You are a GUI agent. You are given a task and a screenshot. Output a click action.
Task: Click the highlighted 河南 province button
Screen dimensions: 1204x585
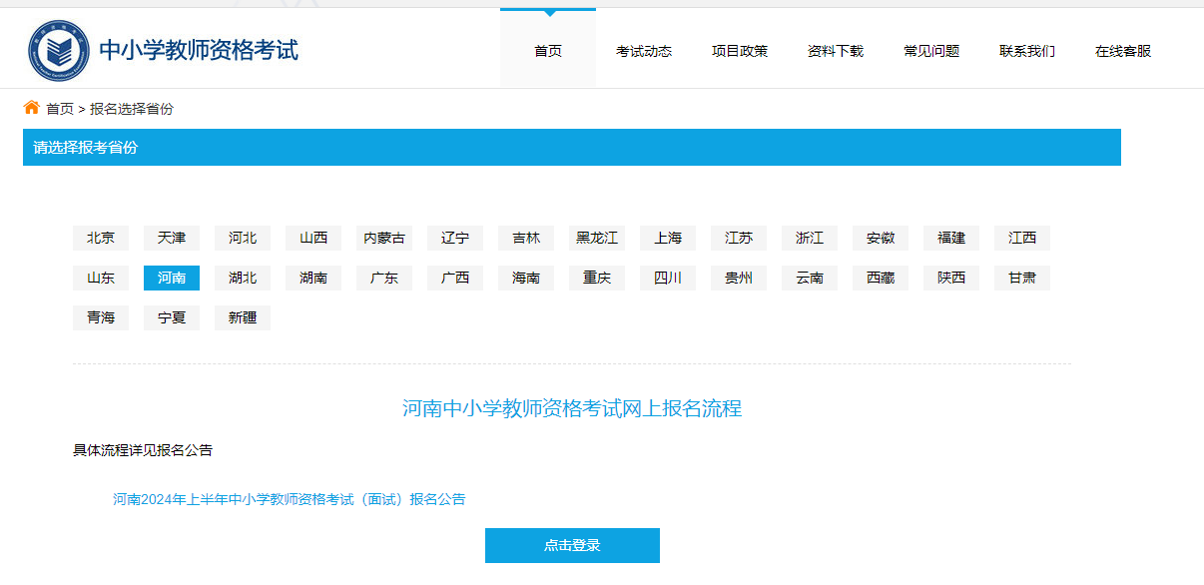pyautogui.click(x=172, y=278)
